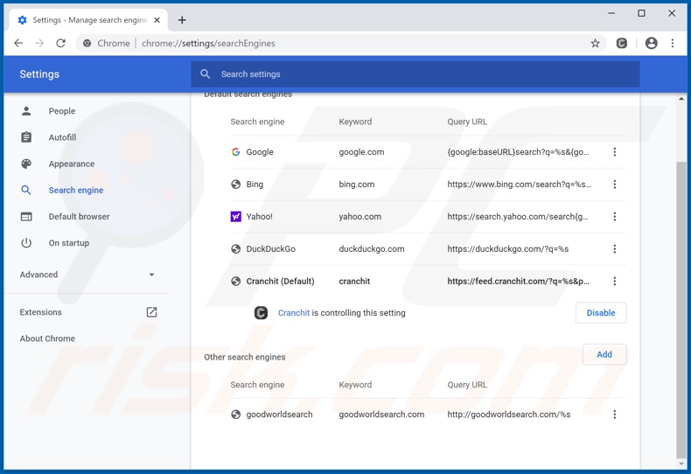Disable the Cranchit extension control
Image resolution: width=691 pixels, height=474 pixels.
click(601, 313)
